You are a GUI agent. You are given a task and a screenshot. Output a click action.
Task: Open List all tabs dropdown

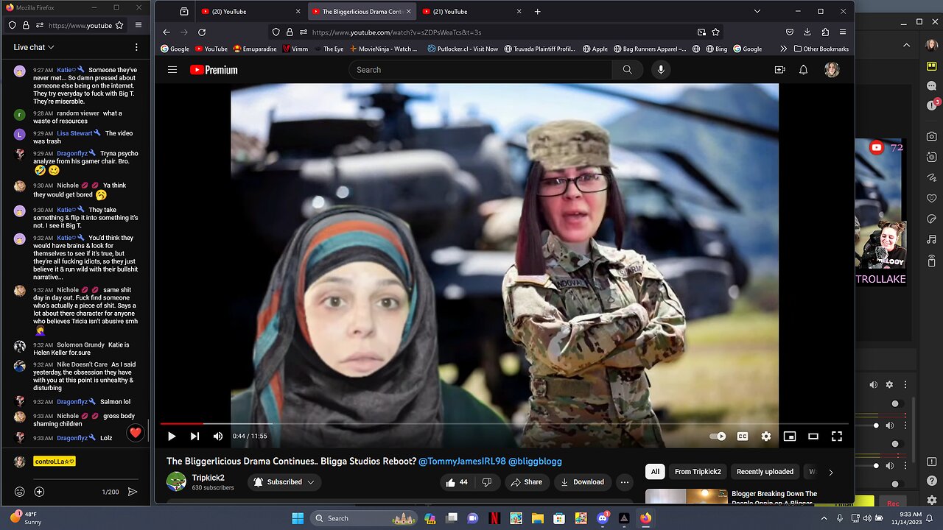click(x=757, y=12)
